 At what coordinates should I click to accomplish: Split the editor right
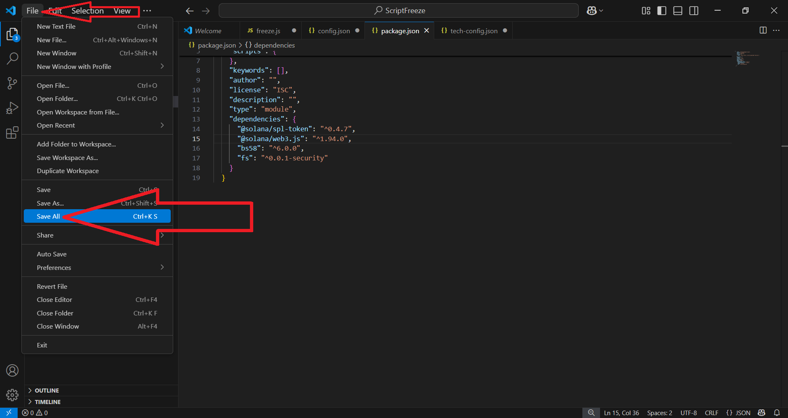763,30
